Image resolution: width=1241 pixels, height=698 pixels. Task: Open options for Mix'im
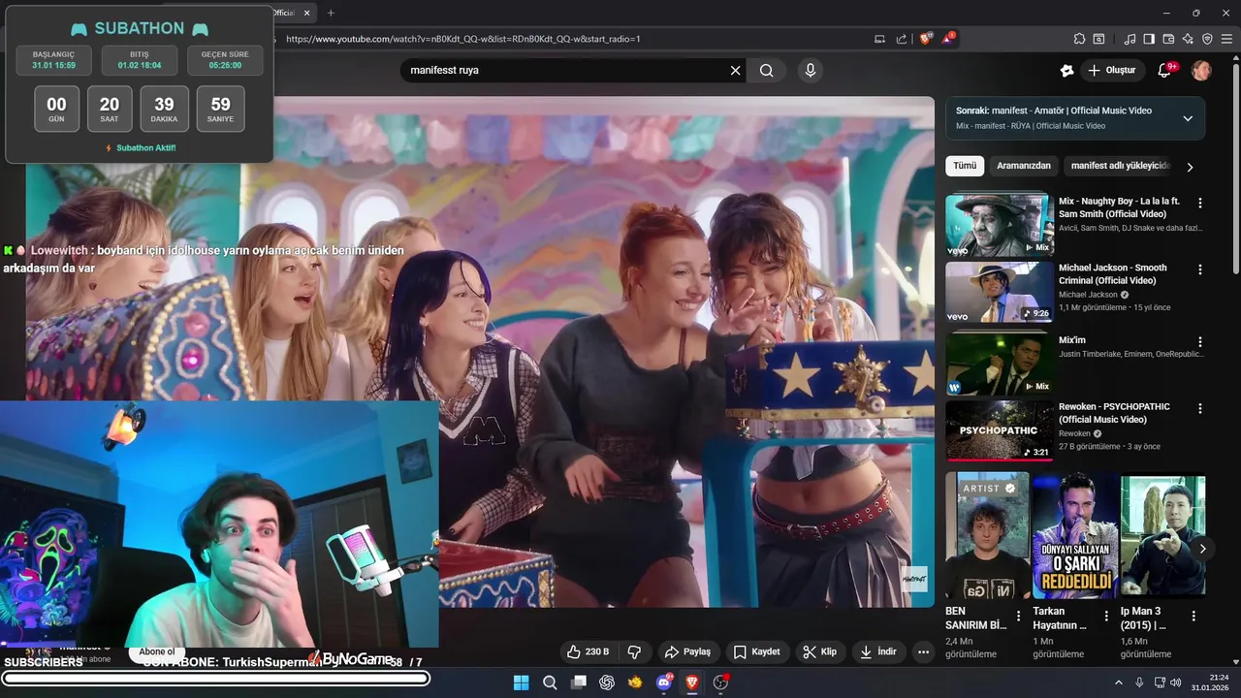[1200, 342]
